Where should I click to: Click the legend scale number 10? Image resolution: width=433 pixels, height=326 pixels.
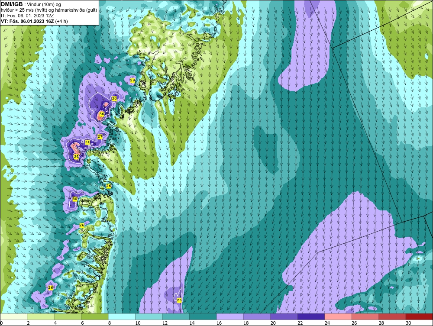[x=138, y=323]
